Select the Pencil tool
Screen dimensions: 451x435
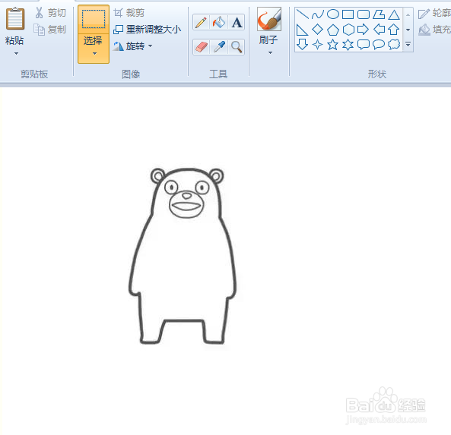pos(201,22)
